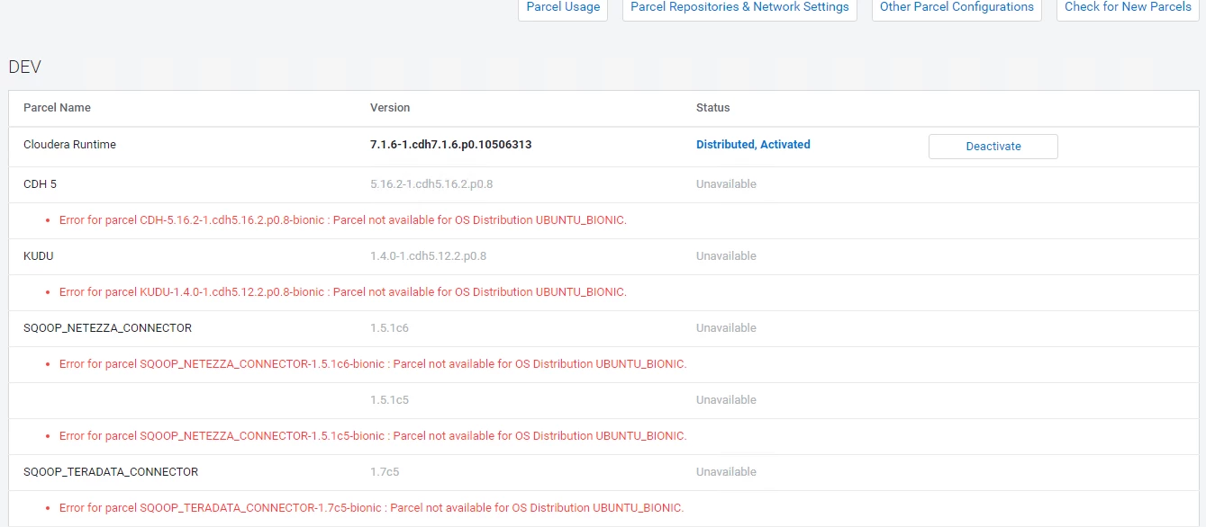The width and height of the screenshot is (1206, 527).
Task: Click version 7.1.6-1.cdh7.1.6.p0.10506313
Action: click(450, 145)
